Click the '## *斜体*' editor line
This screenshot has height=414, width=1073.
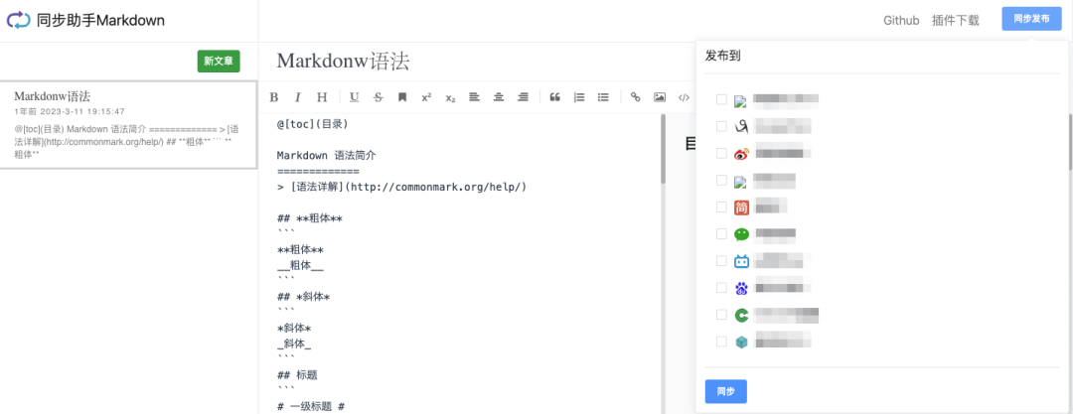tap(304, 297)
